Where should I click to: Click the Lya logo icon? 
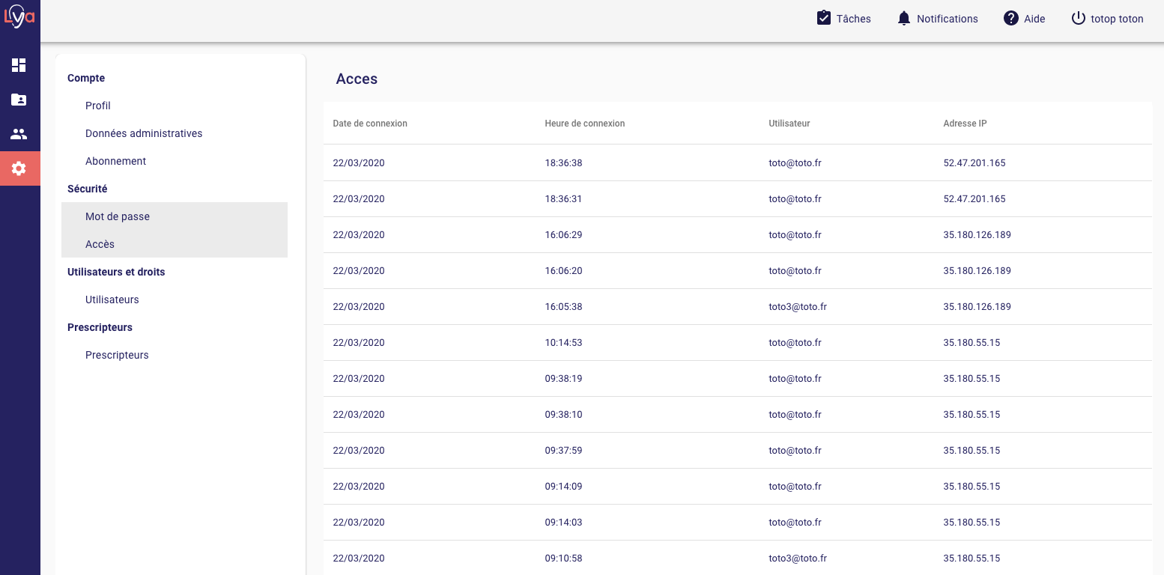(19, 16)
